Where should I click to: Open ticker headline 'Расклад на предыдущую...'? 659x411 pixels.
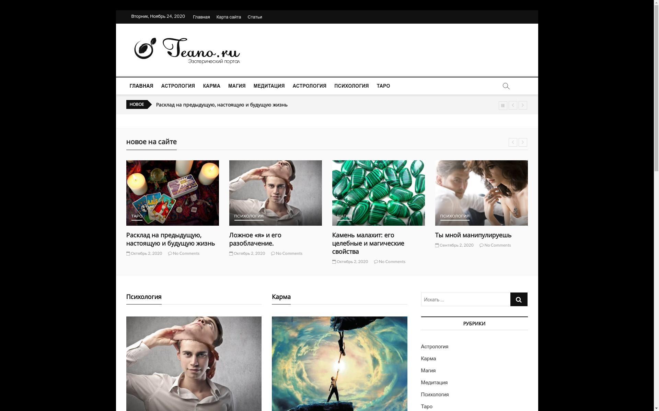coord(222,105)
